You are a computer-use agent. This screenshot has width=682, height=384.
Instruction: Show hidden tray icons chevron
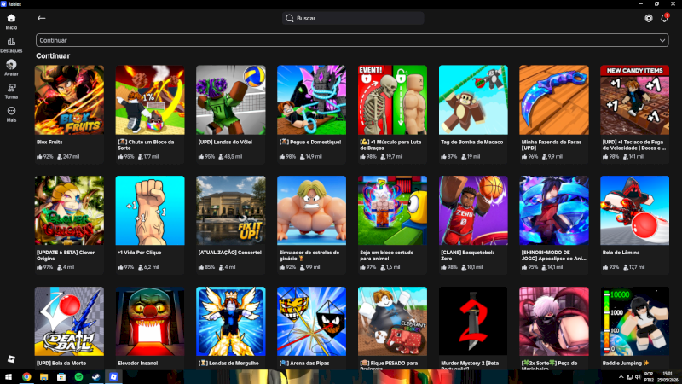tap(621, 377)
